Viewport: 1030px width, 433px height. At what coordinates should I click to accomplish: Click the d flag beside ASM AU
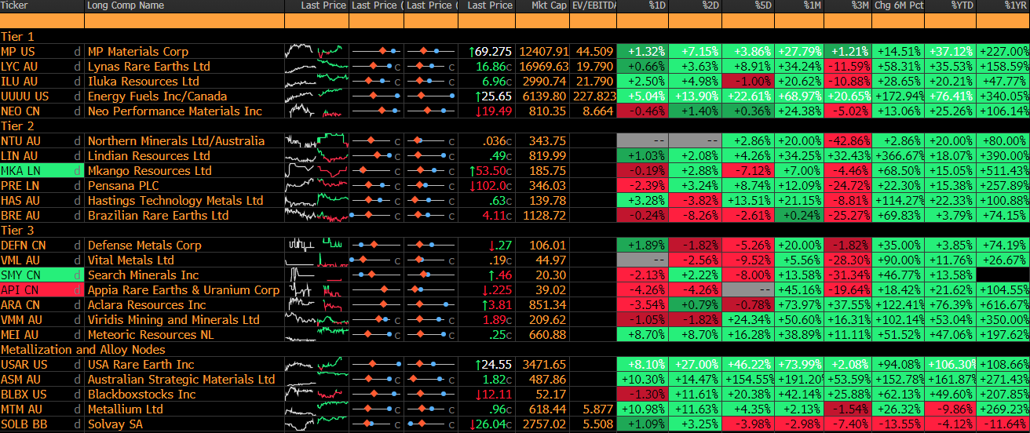tap(77, 380)
